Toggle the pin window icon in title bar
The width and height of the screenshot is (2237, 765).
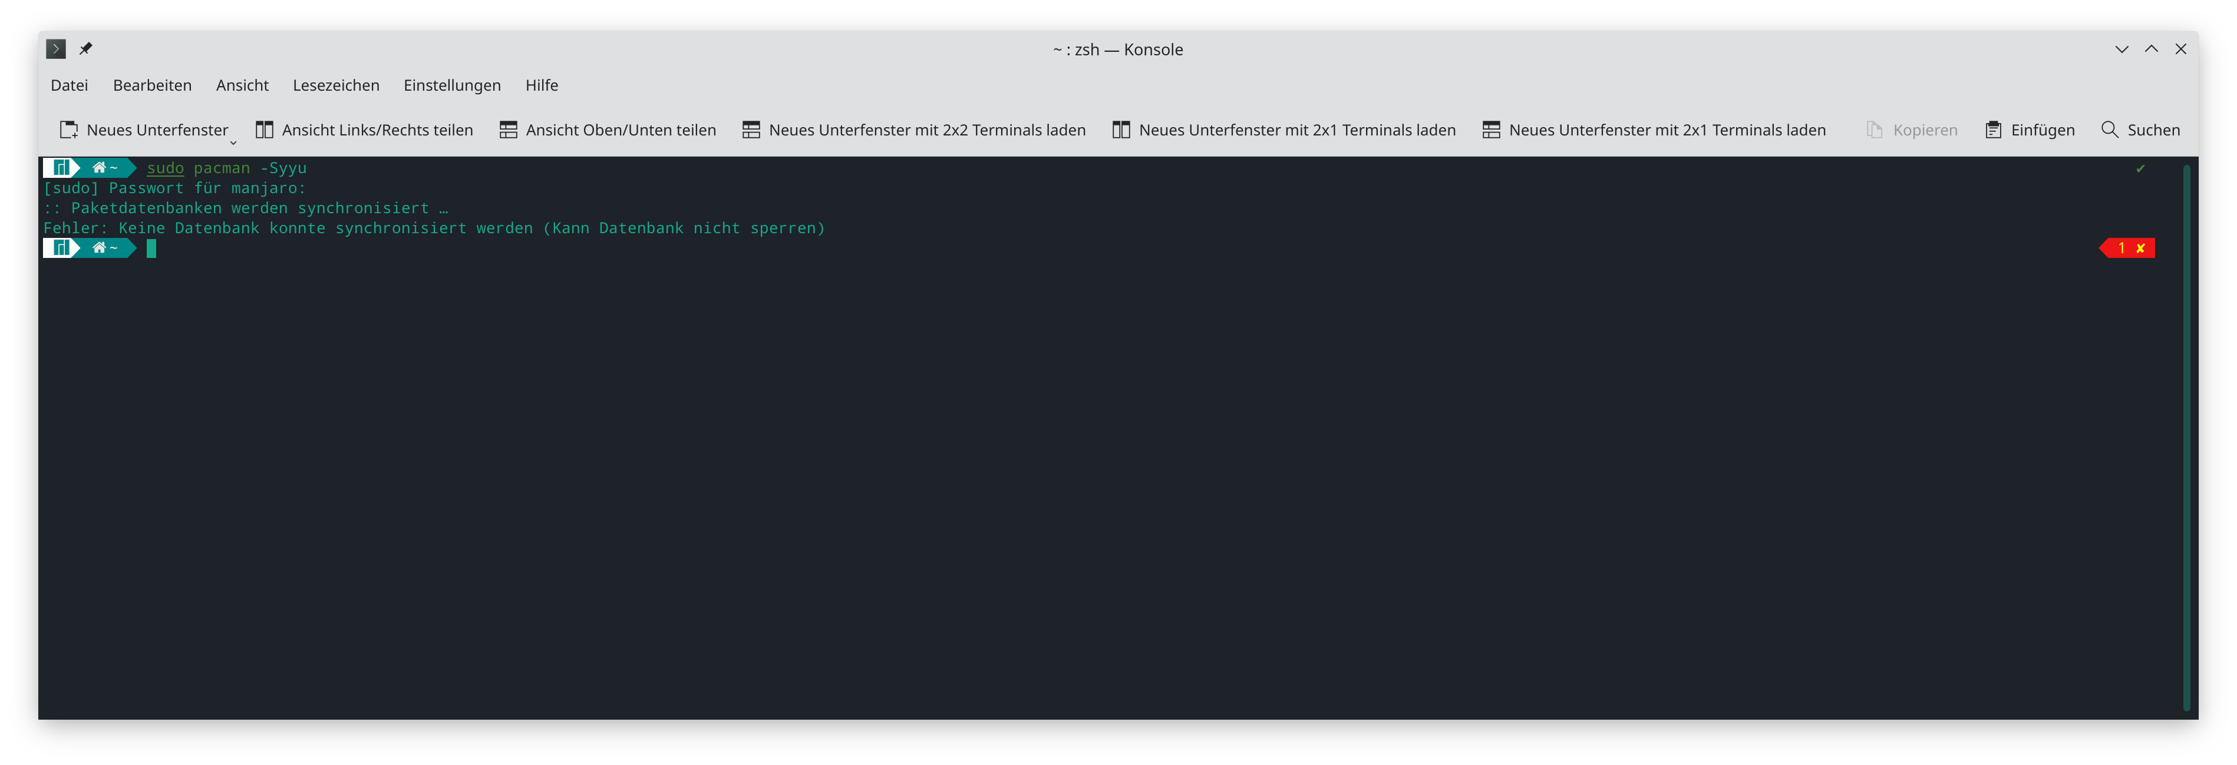click(85, 49)
